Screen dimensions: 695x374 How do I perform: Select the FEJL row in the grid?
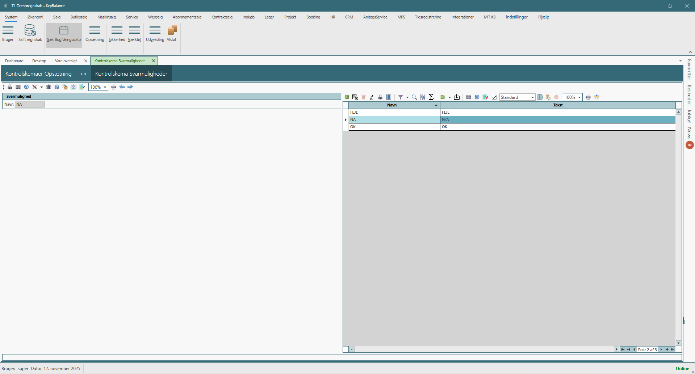coord(394,112)
